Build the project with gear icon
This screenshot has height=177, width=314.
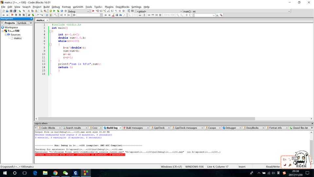[x=50, y=11]
